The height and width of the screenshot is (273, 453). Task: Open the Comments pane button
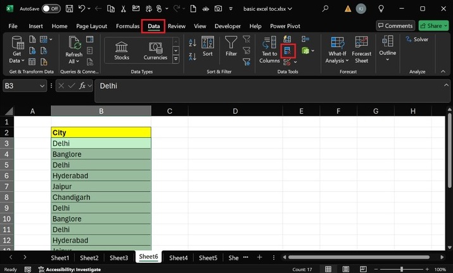click(395, 26)
